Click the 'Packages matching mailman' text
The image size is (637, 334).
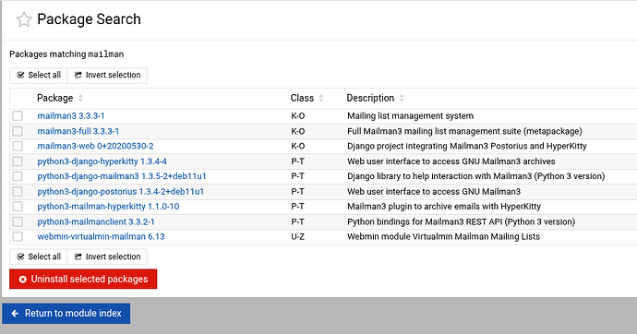(66, 54)
